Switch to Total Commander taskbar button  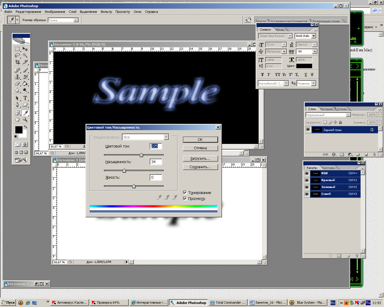pos(228,303)
